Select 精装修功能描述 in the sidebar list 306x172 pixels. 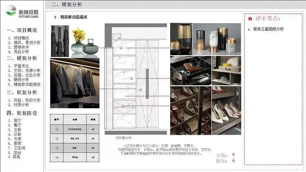[27, 84]
